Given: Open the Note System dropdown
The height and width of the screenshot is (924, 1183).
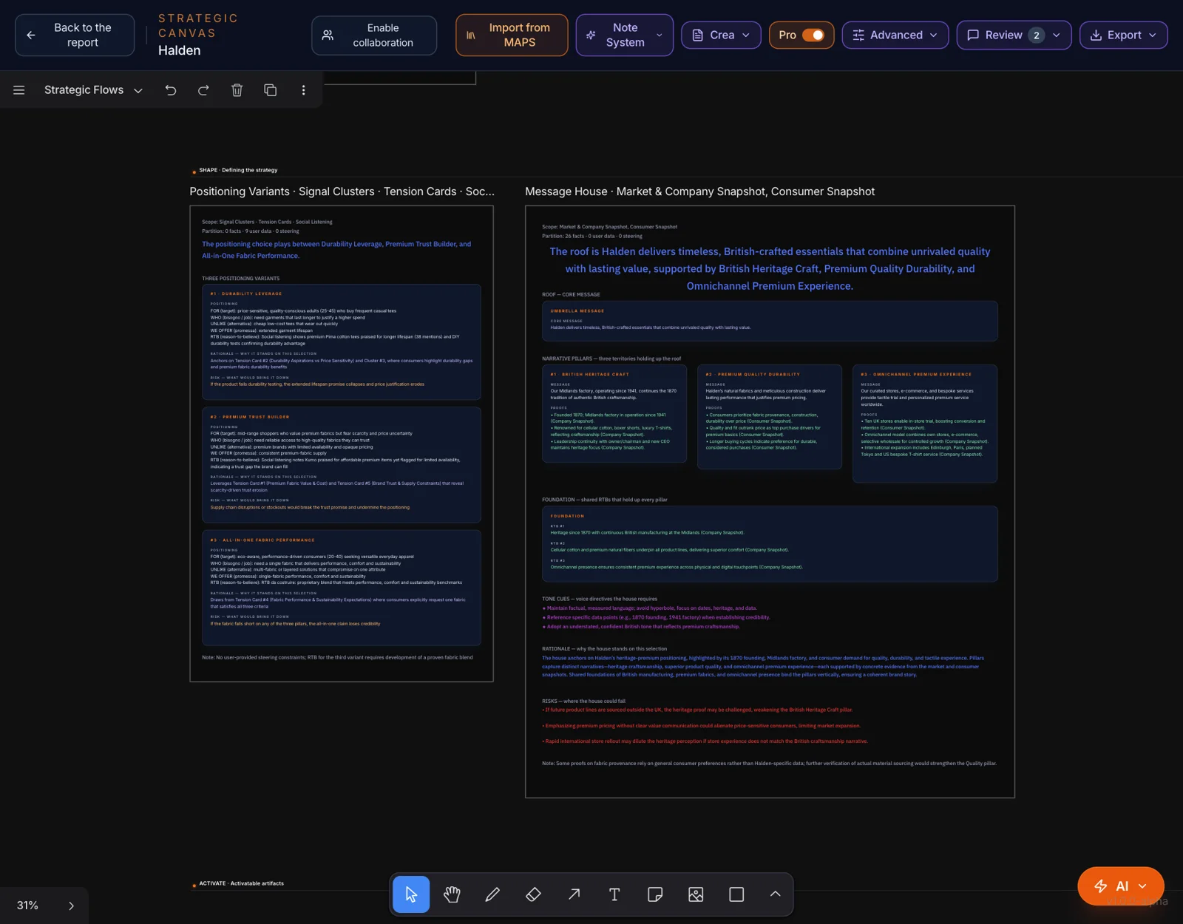Looking at the screenshot, I should coord(625,35).
